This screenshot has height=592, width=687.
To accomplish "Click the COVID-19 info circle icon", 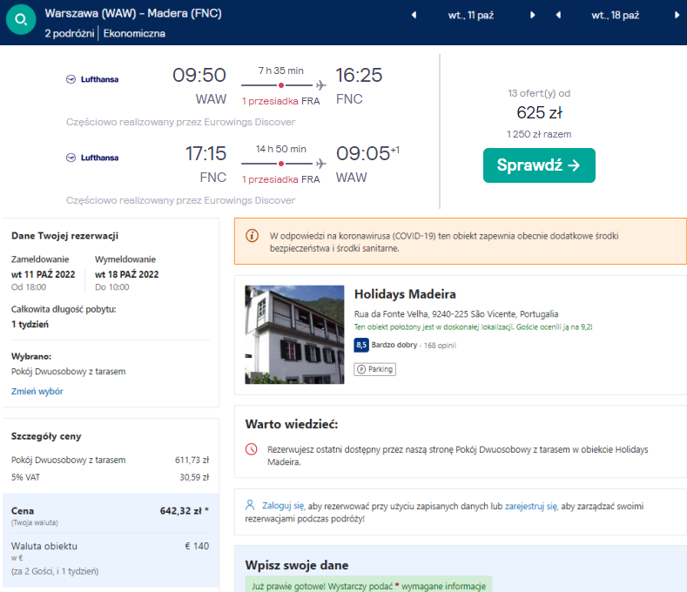I will (252, 236).
